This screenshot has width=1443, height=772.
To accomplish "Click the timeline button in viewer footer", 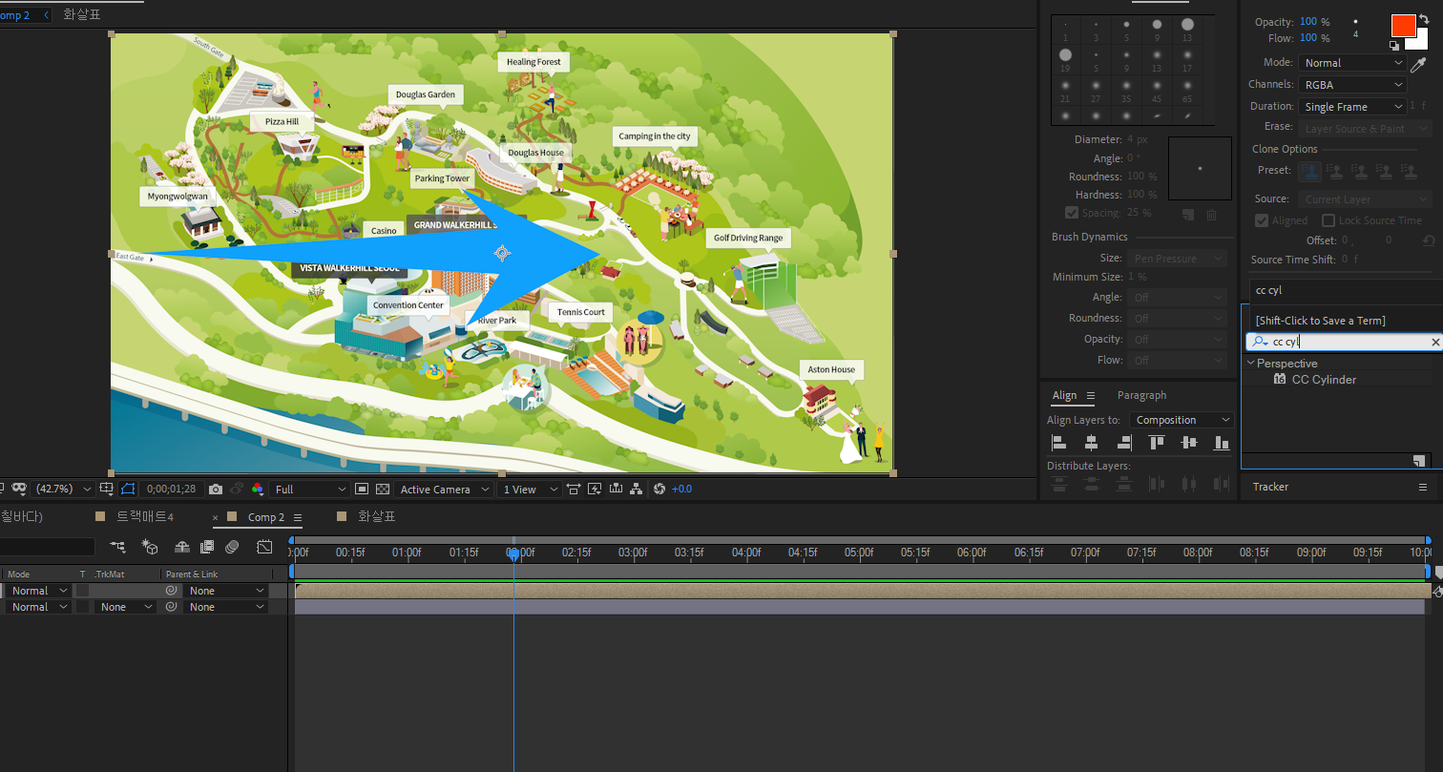I will 616,489.
